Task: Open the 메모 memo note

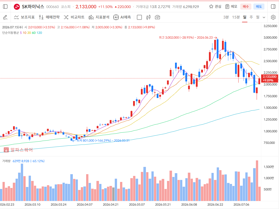Action: [231, 7]
